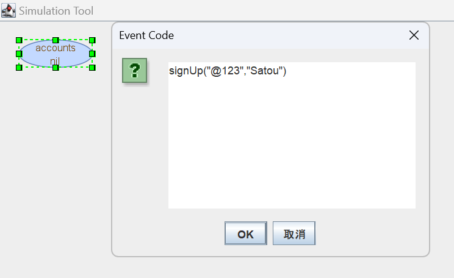
Task: Click the 取消 cancel button
Action: (294, 233)
